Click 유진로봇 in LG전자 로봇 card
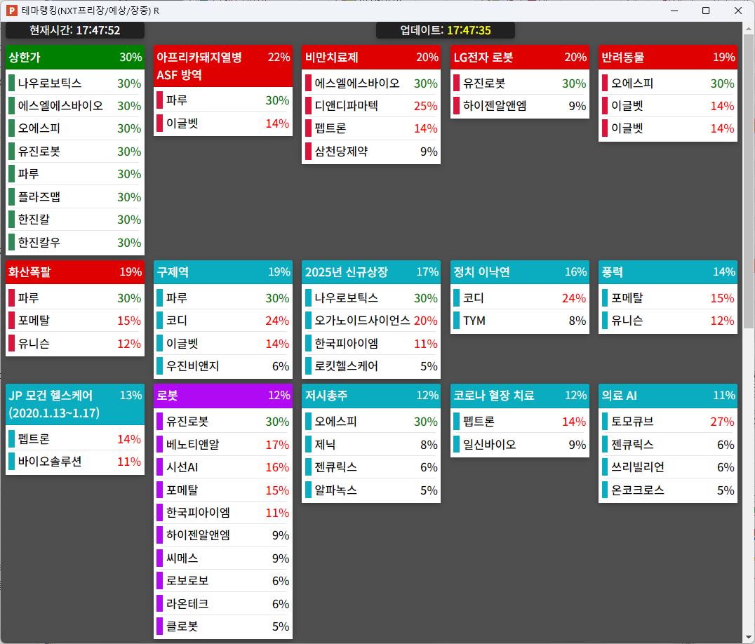The height and width of the screenshot is (644, 755). click(520, 83)
